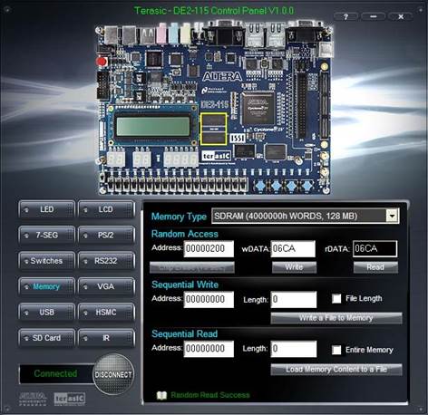The image size is (428, 415).
Task: Click the red button on the board image
Action: (x=102, y=62)
